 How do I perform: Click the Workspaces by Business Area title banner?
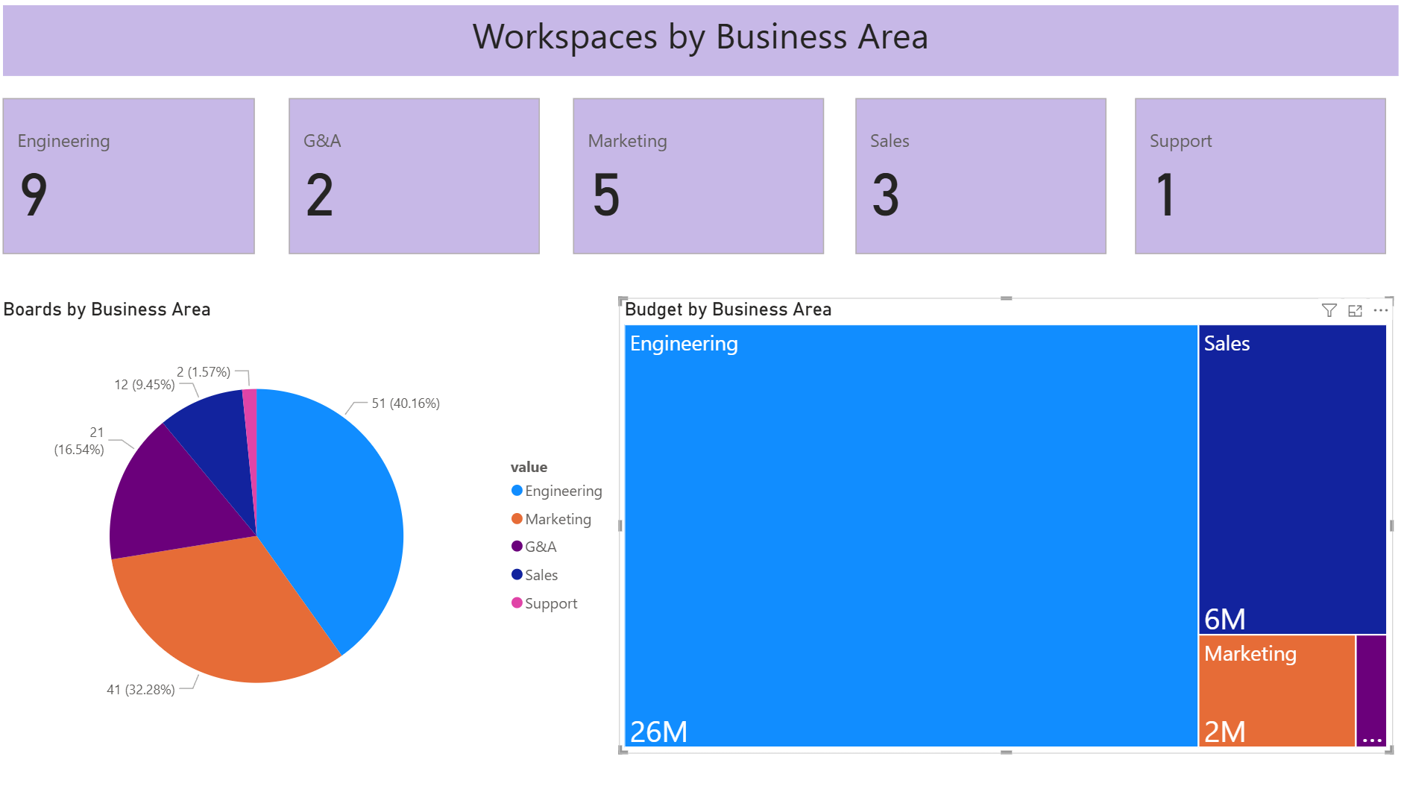coord(700,40)
